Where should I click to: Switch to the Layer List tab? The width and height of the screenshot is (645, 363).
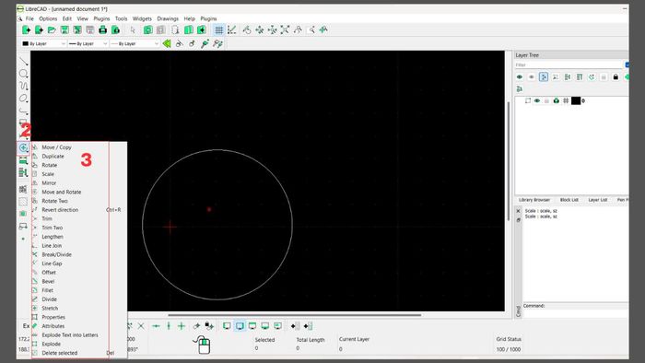[x=598, y=200]
